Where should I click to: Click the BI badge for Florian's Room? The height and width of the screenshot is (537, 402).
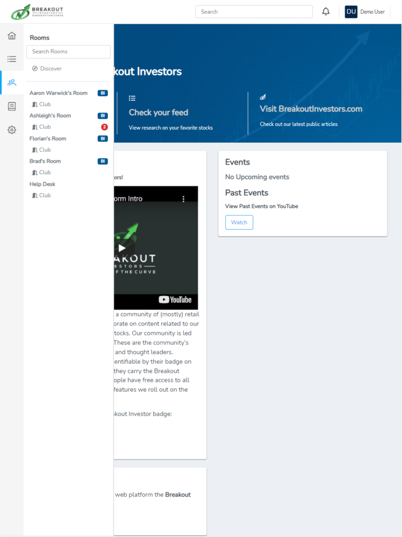103,138
